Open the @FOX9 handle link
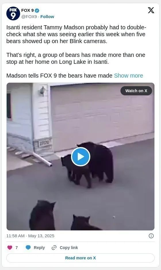 click(x=29, y=17)
